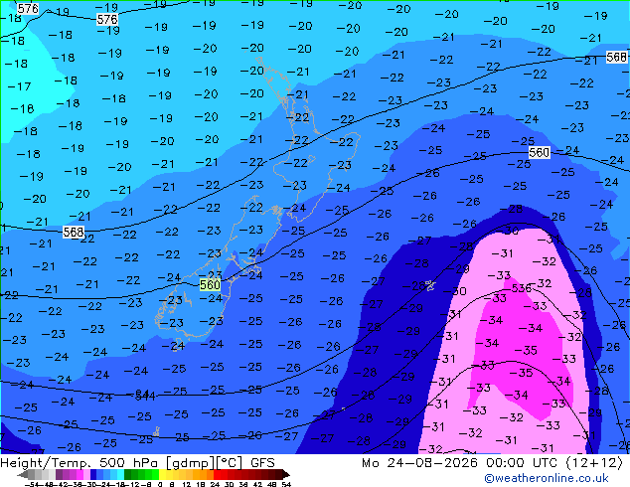The width and height of the screenshot is (630, 487).
Task: Click the 'GFS' model label
Action: 262,463
